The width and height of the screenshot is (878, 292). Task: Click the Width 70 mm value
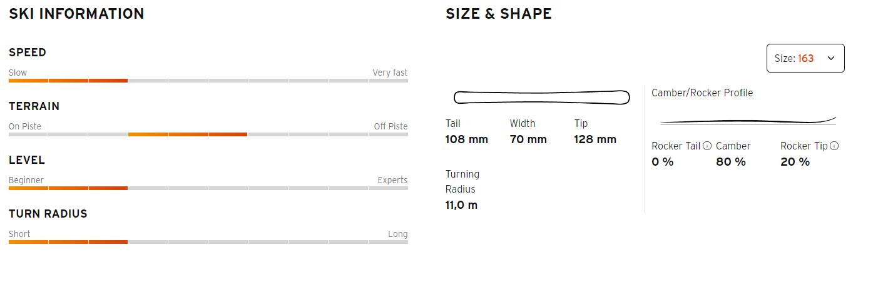[528, 139]
